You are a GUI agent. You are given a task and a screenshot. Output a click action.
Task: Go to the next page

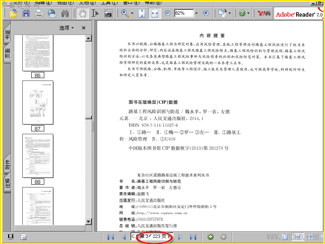click(180, 237)
